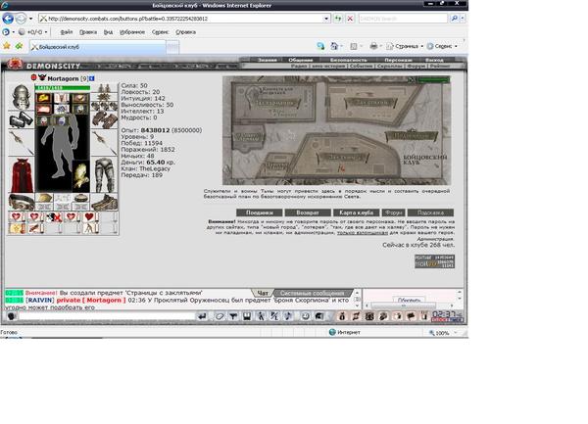Switch to the Чат tab

tap(263, 293)
